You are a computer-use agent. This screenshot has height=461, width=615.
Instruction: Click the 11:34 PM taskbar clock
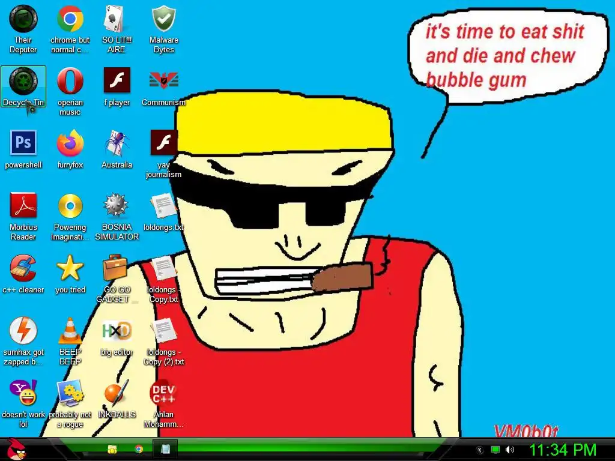563,450
